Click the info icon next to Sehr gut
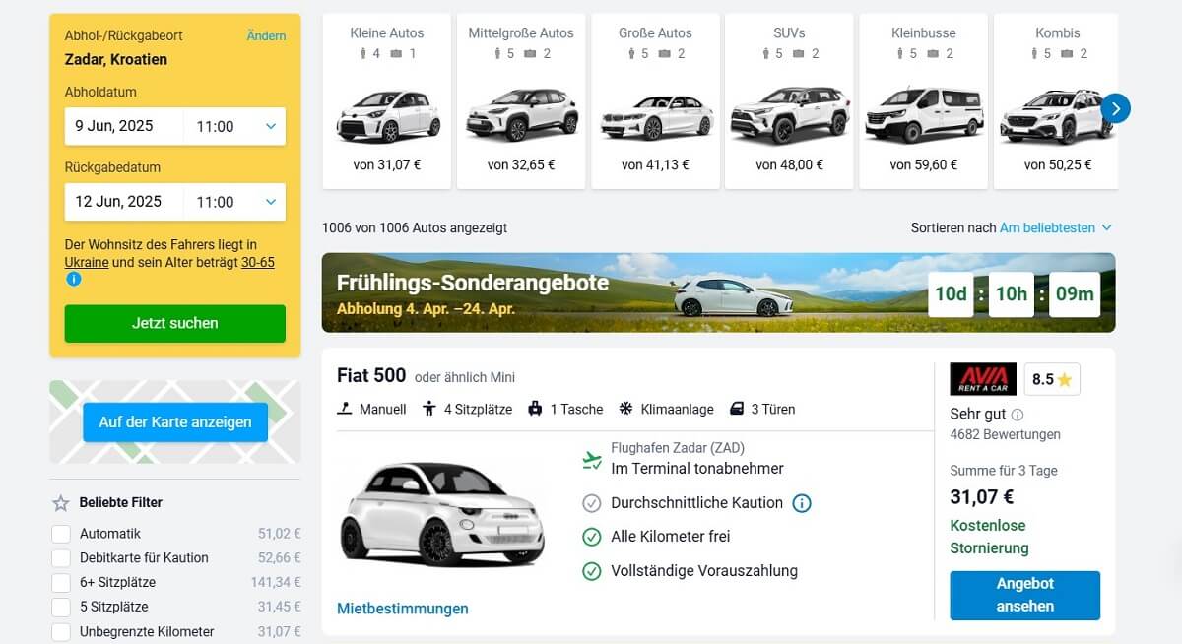This screenshot has height=644, width=1182. 1018,415
